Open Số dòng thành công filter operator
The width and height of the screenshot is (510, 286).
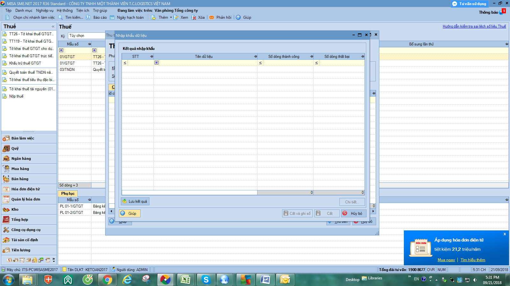(260, 63)
